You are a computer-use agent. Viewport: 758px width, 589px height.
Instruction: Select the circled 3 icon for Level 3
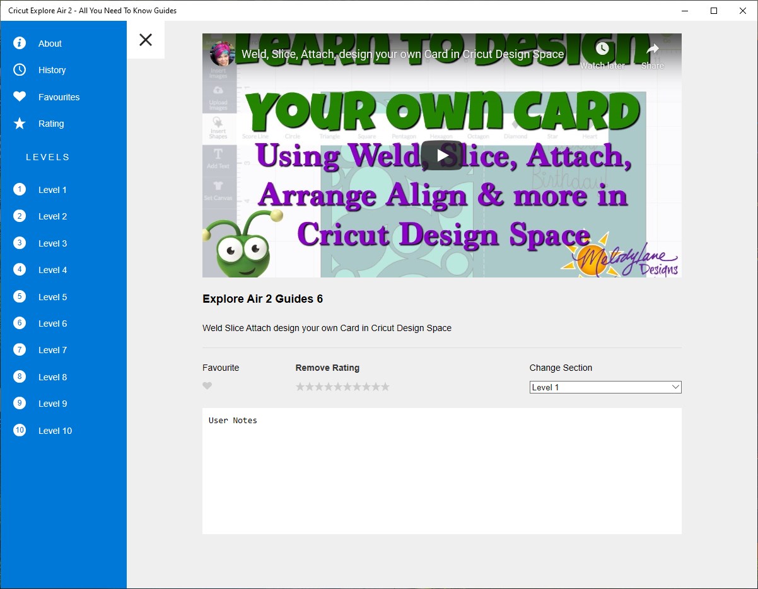[20, 243]
